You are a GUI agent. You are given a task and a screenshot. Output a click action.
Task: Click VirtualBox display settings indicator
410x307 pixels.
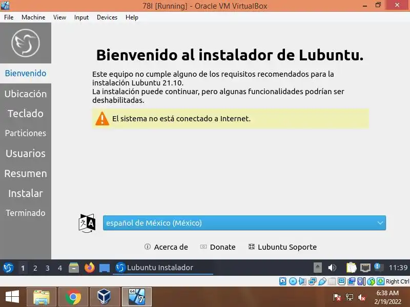[x=341, y=281]
